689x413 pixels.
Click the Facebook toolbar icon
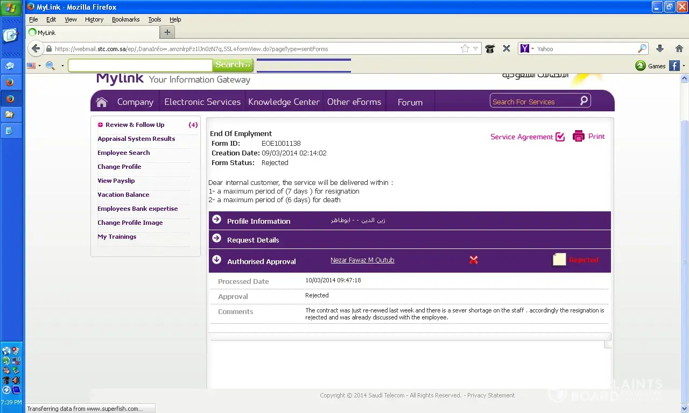tap(674, 66)
